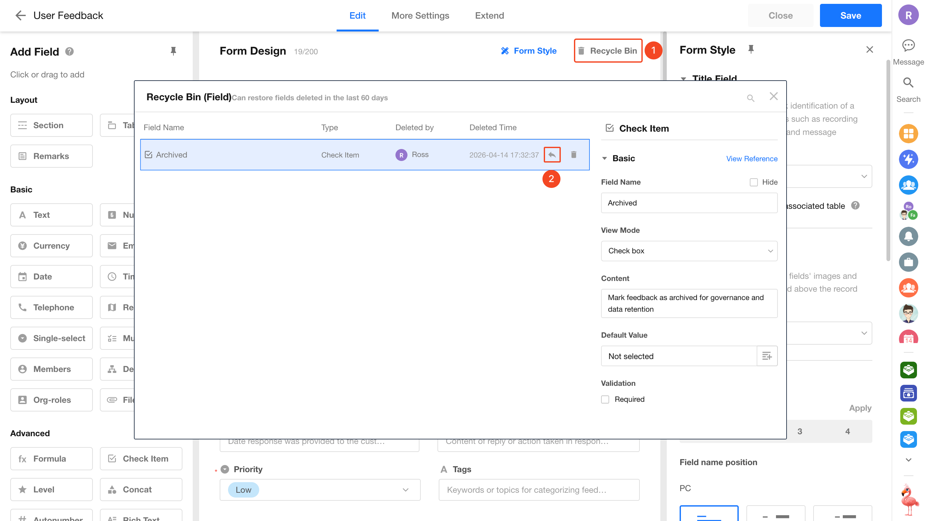This screenshot has height=521, width=925.
Task: Collapse the Basic section expander
Action: [605, 158]
